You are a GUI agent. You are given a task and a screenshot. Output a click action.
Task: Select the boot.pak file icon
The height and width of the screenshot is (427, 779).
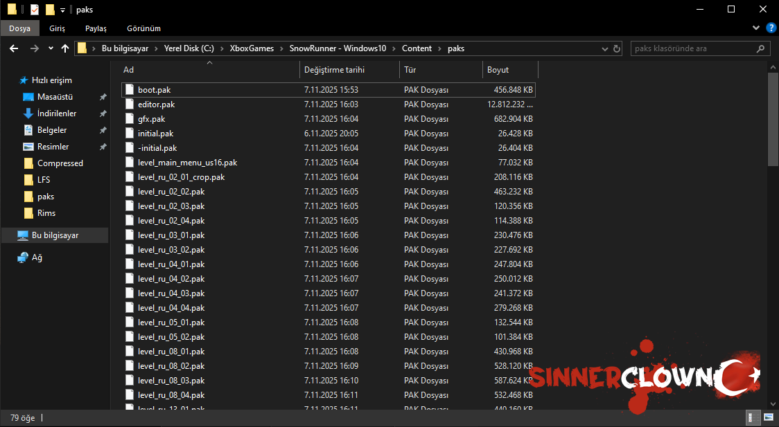pos(129,90)
